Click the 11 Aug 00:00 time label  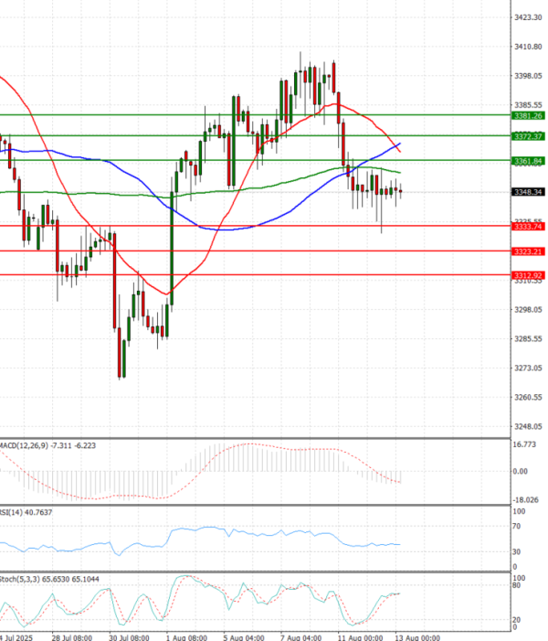(x=360, y=637)
